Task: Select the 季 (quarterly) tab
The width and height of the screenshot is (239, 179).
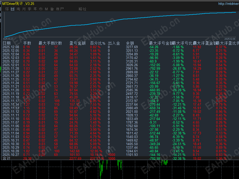Action: pos(30,9)
